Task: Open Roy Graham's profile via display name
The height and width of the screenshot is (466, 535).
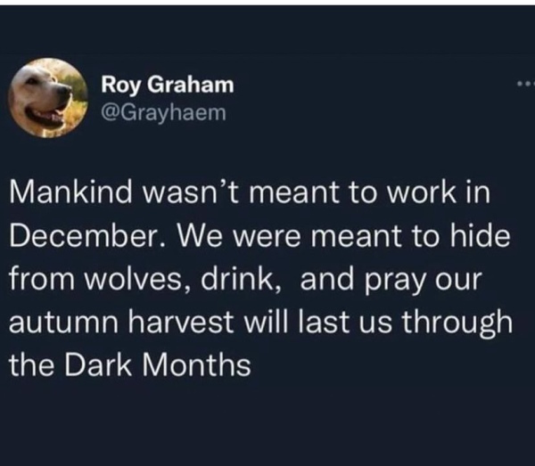Action: pyautogui.click(x=168, y=85)
